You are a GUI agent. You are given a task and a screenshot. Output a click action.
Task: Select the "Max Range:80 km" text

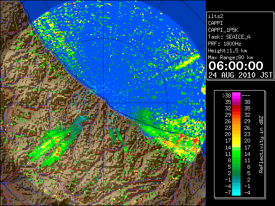point(230,58)
